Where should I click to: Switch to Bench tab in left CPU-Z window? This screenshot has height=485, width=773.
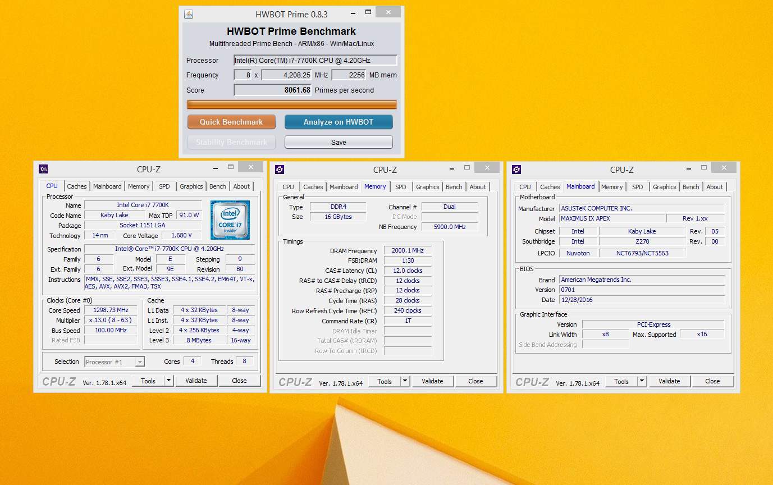[218, 186]
